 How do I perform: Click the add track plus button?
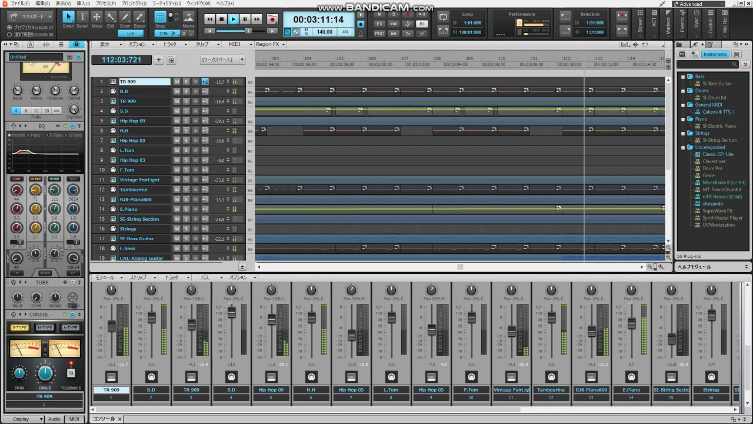coord(158,59)
